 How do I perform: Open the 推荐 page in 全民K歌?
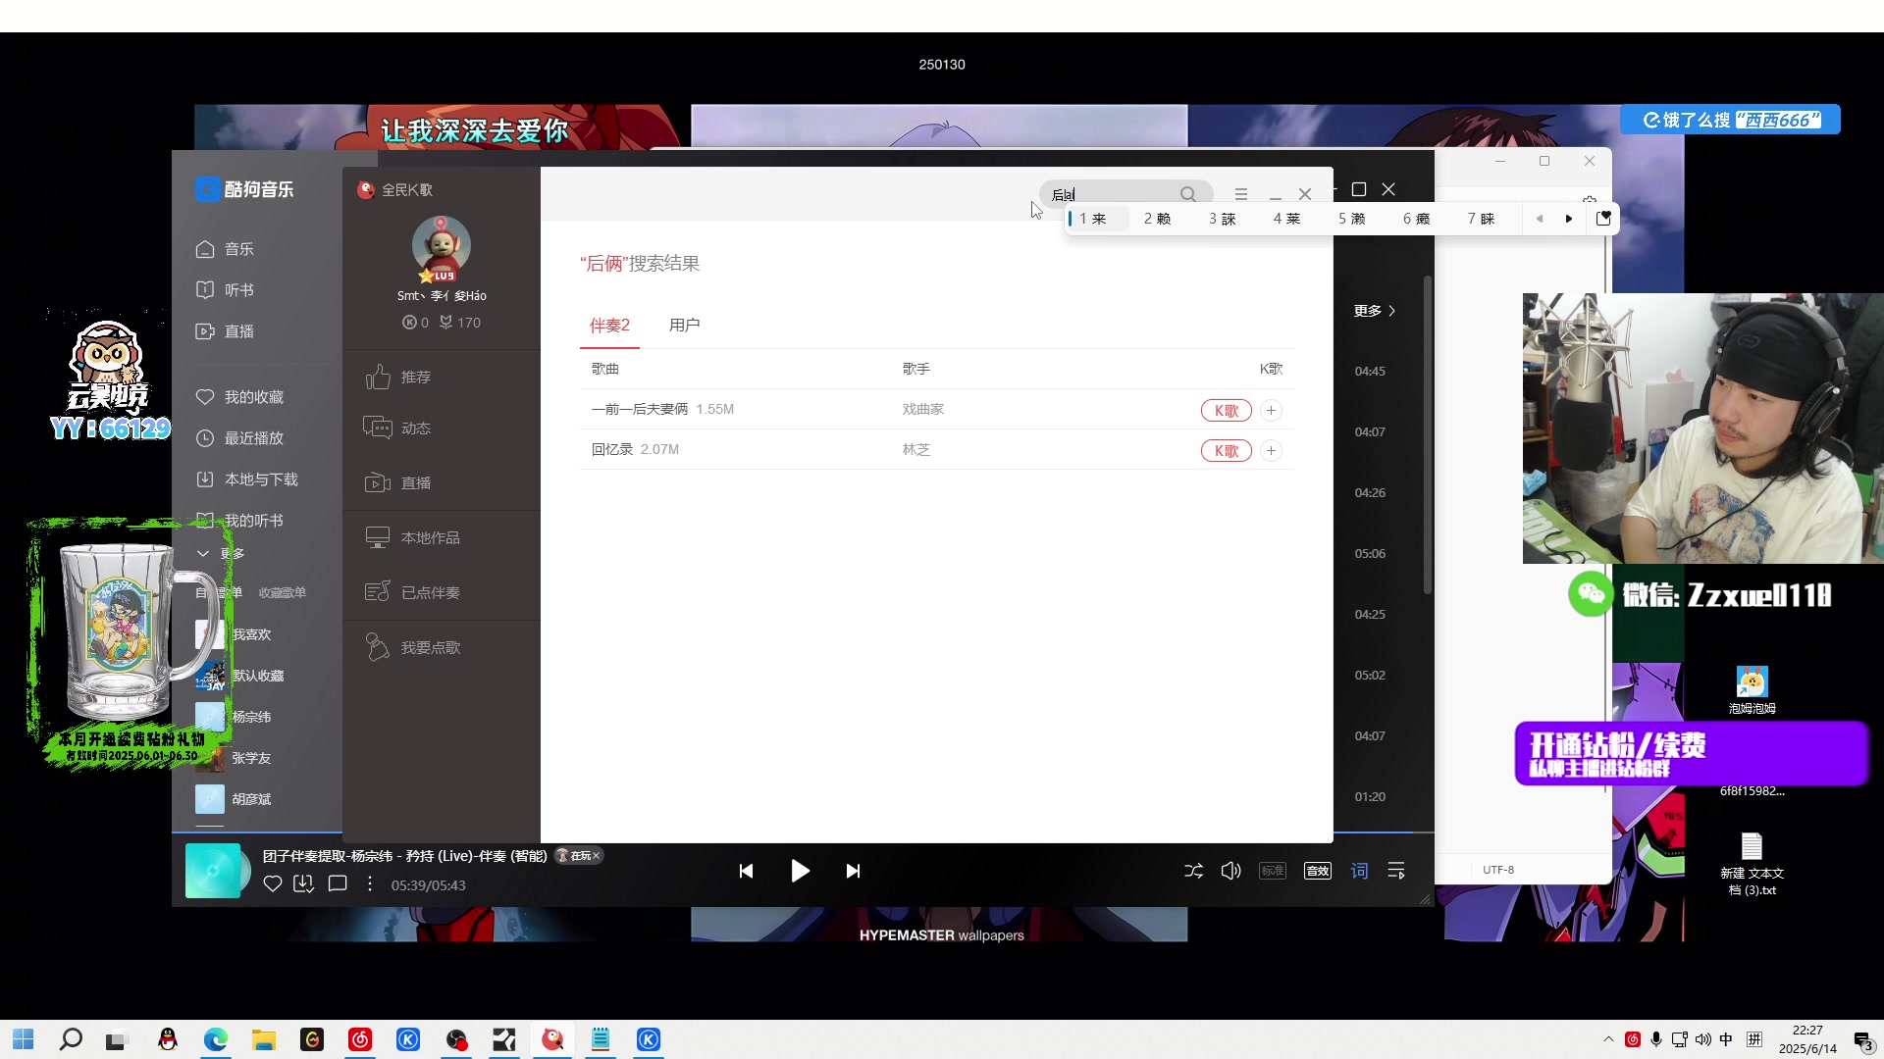398,377
